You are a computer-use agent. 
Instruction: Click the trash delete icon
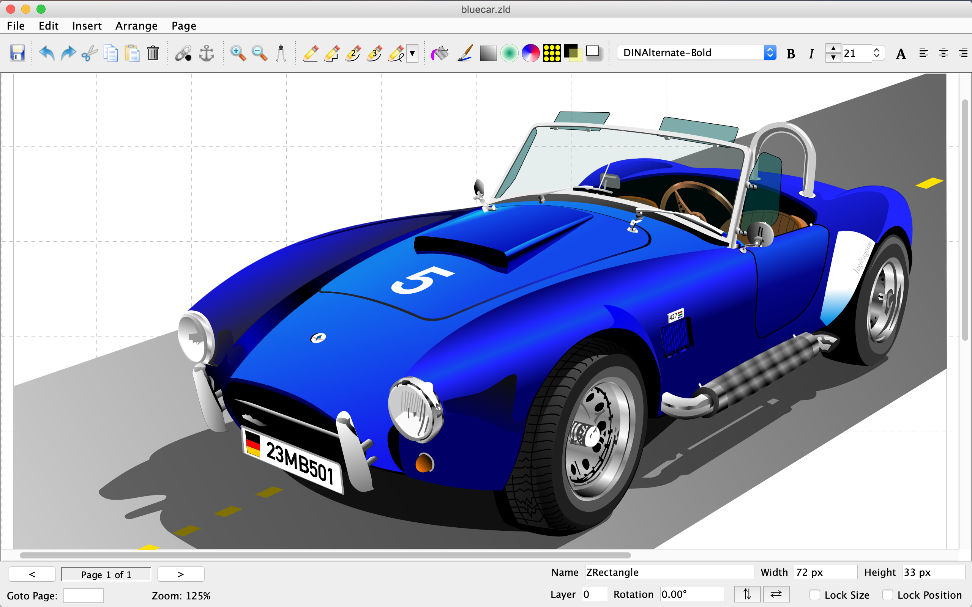pos(153,53)
